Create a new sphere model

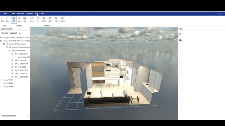click(37, 18)
